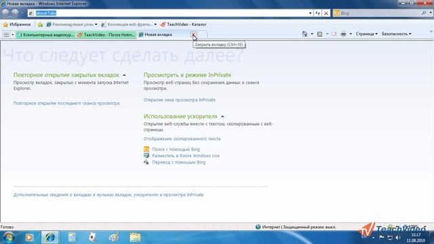This screenshot has height=244, width=434.
Task: Close the Новая вкладка tab
Action: [193, 35]
